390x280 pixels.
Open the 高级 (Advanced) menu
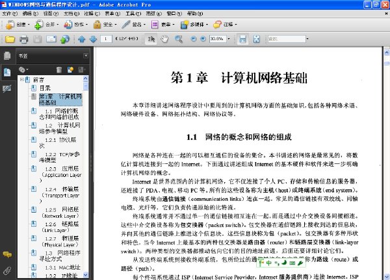click(x=153, y=14)
